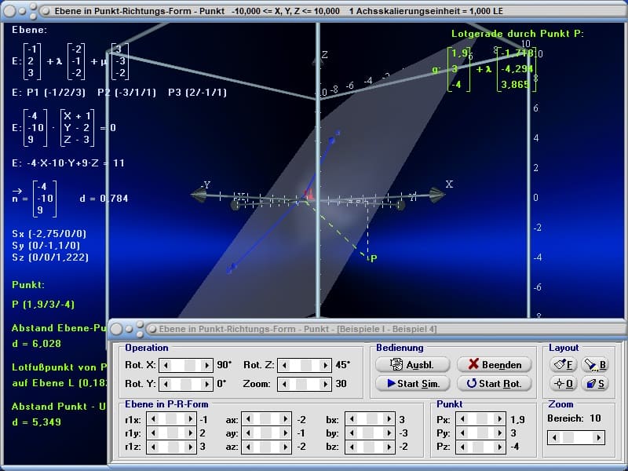Start the simulation with Start Sim.
Viewport: 628px width, 471px height.
pos(413,383)
